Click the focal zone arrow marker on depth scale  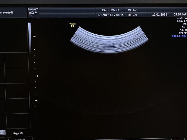38,76
